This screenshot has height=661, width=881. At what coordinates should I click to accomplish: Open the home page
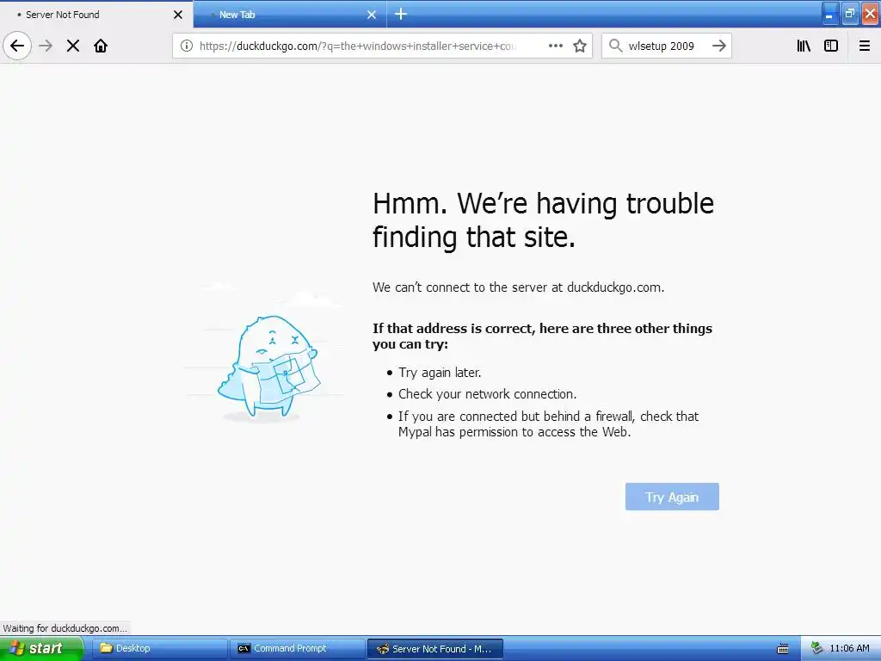(101, 46)
